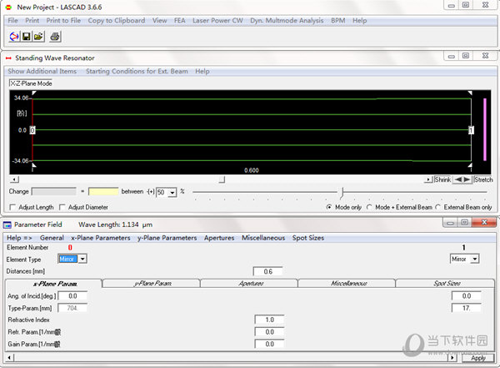This screenshot has width=500, height=368.
Task: Open Help menu in main LASCAD window
Action: click(x=360, y=20)
